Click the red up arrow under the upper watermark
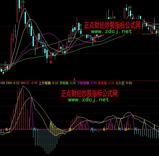 pos(94,40)
